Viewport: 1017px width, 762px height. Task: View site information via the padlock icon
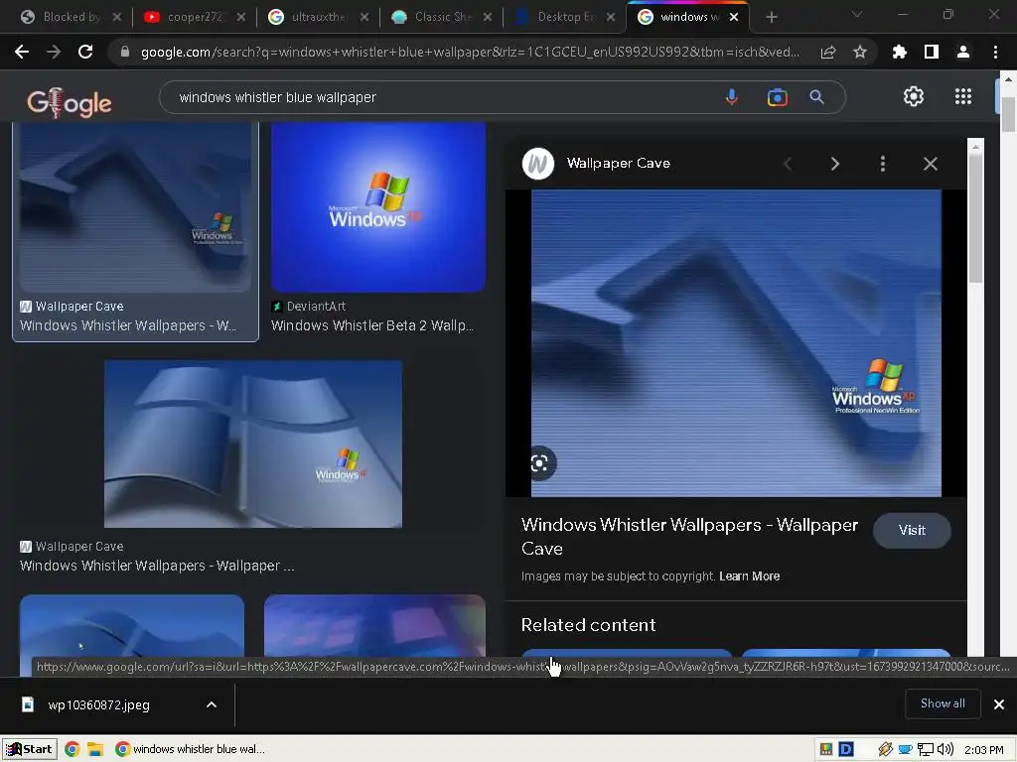click(x=125, y=52)
